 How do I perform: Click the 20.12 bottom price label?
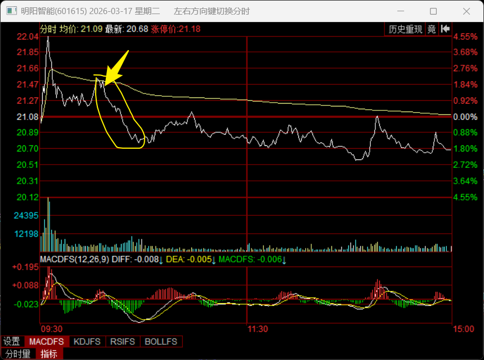tap(28, 197)
